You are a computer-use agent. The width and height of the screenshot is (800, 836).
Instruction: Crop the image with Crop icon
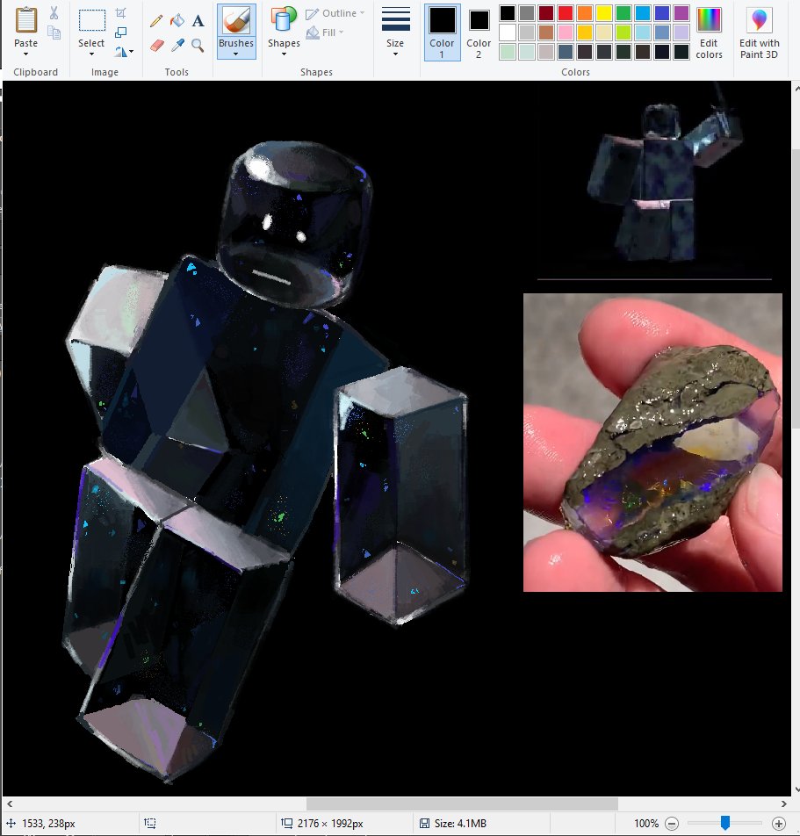(121, 13)
